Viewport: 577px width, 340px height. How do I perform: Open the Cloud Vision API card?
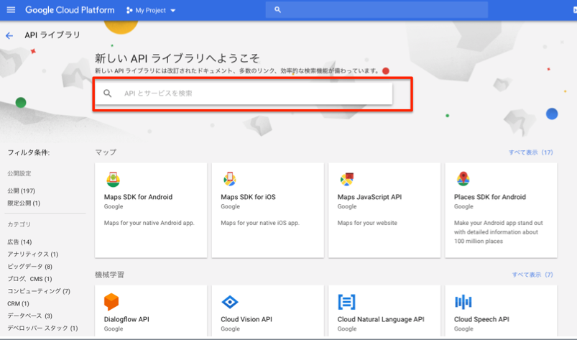point(268,311)
